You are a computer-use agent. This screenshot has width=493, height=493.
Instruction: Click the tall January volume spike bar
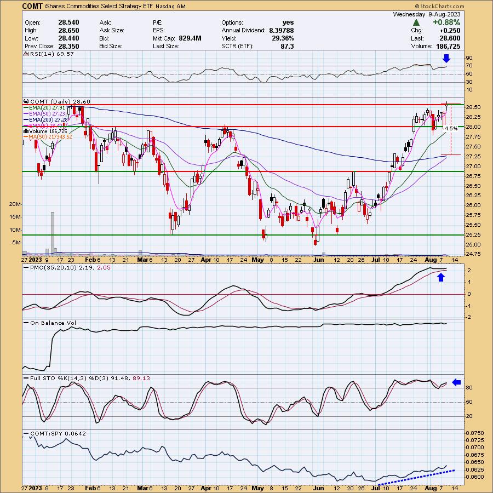point(53,233)
